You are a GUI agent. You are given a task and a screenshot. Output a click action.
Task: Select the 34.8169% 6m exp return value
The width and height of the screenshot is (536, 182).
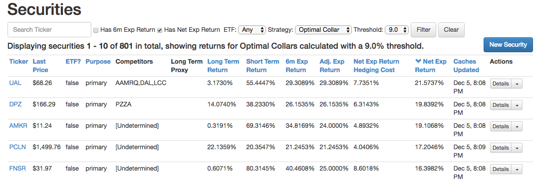point(300,126)
